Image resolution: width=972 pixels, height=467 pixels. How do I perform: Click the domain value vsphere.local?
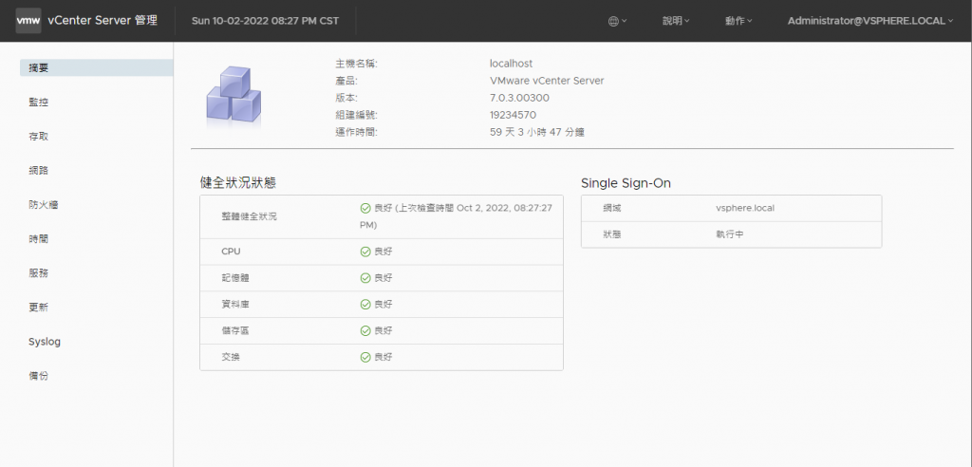coord(745,208)
